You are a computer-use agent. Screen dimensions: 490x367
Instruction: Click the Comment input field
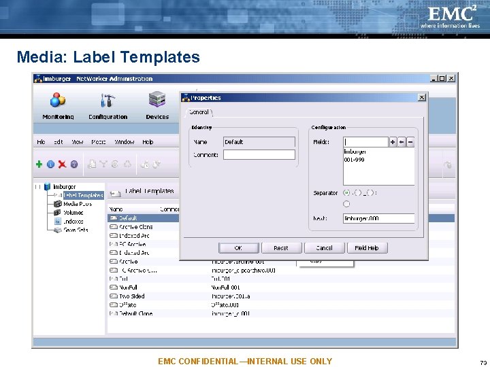point(259,155)
